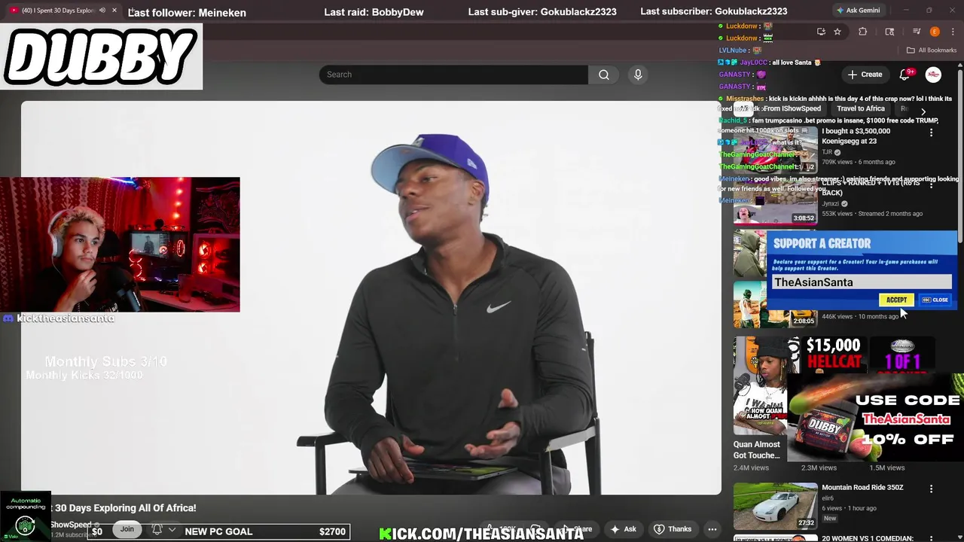Click the video title 30 Days Exploring Africa
This screenshot has width=964, height=542.
(125, 508)
